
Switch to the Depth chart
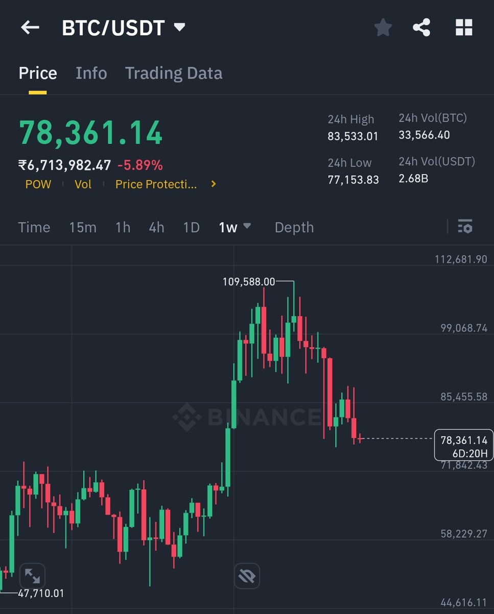pyautogui.click(x=294, y=227)
